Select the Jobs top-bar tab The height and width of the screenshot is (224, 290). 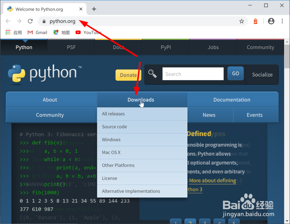[x=213, y=47]
